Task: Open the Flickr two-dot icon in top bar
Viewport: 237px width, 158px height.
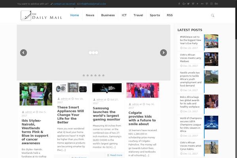Action: pyautogui.click(x=202, y=4)
